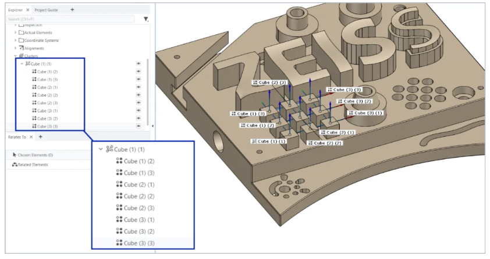Screen dimensions: 490x259
Task: Open the Explorer filter funnel icon
Action: click(146, 19)
